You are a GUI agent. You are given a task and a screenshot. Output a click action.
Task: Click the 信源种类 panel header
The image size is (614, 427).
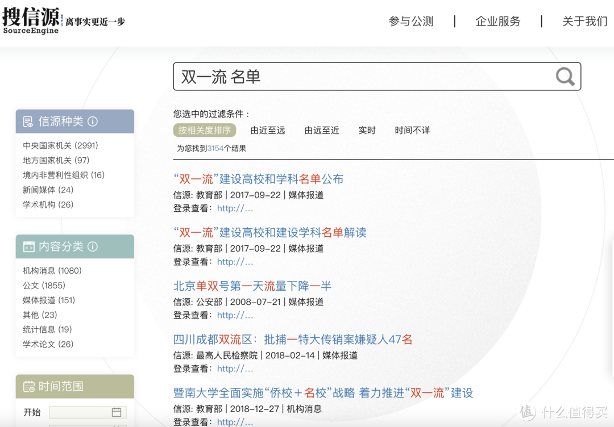tap(75, 122)
